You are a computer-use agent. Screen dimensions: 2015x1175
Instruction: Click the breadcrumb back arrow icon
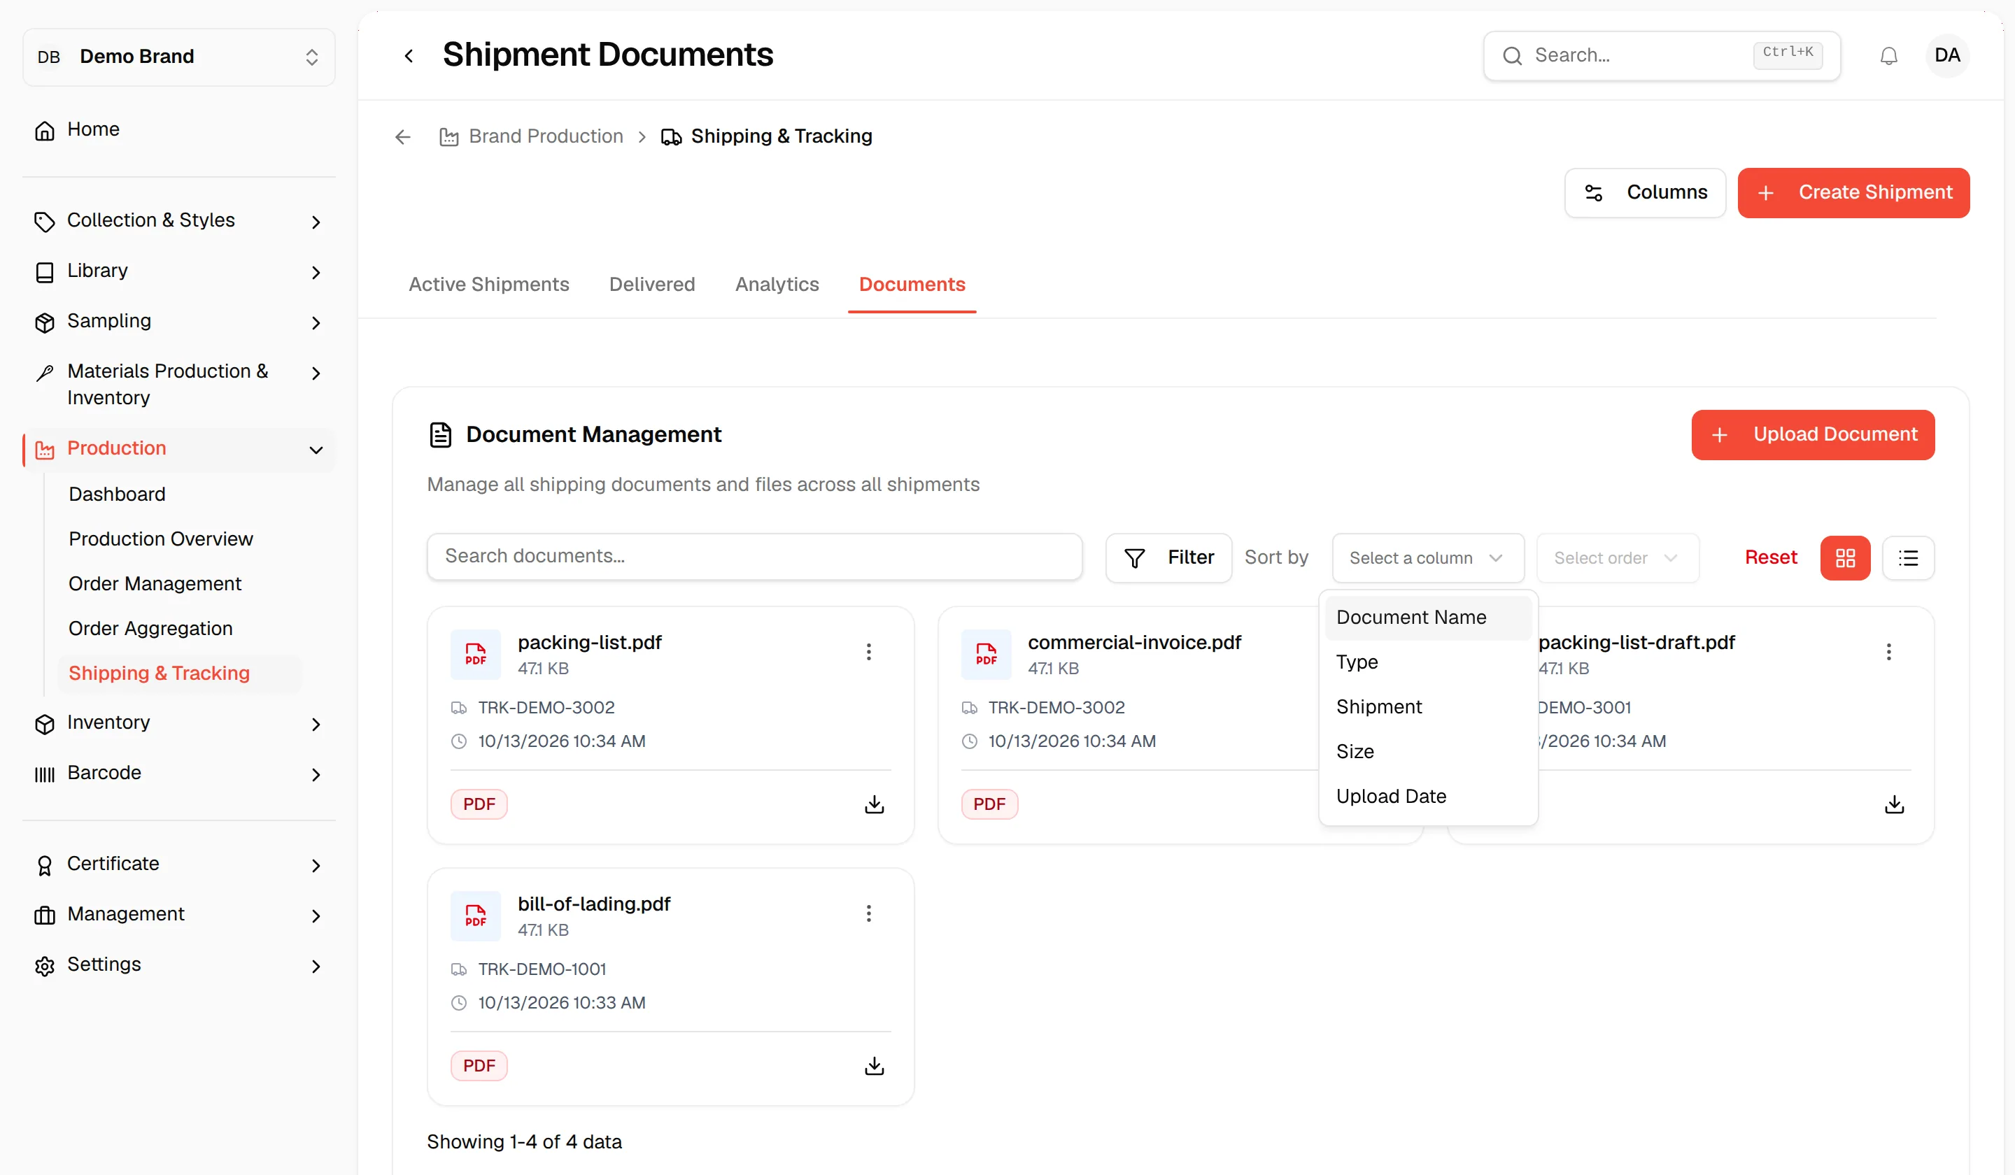403,138
